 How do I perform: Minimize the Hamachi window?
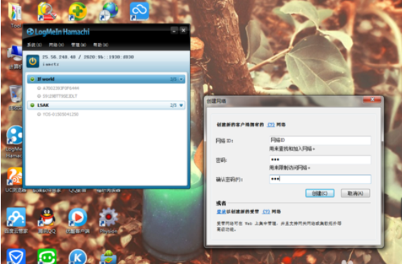coord(174,30)
